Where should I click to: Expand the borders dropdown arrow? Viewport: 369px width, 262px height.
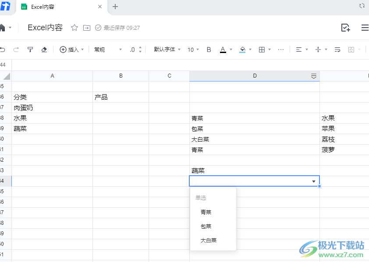point(270,50)
